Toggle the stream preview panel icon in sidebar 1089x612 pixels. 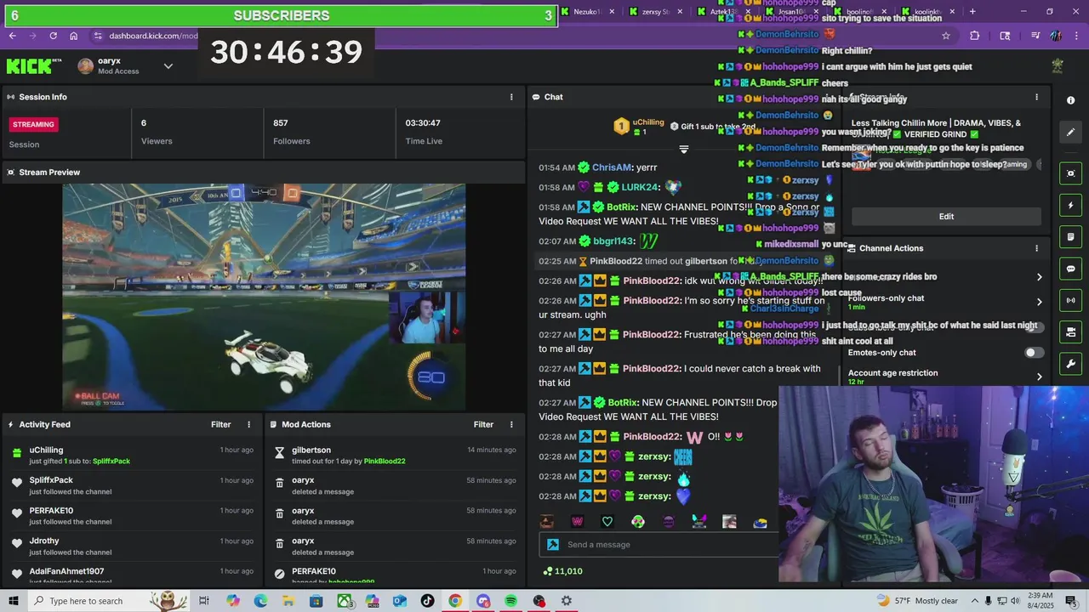point(1070,173)
